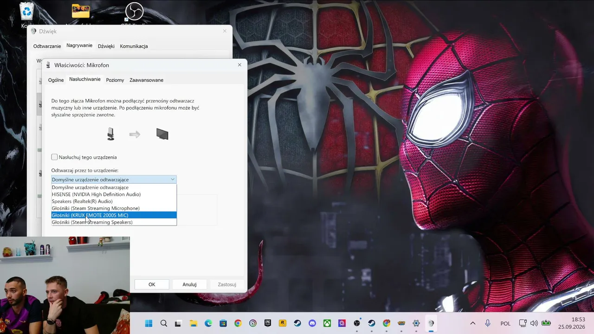594x334 pixels.
Task: Open Epic Games Launcher icon
Action: [x=267, y=323]
